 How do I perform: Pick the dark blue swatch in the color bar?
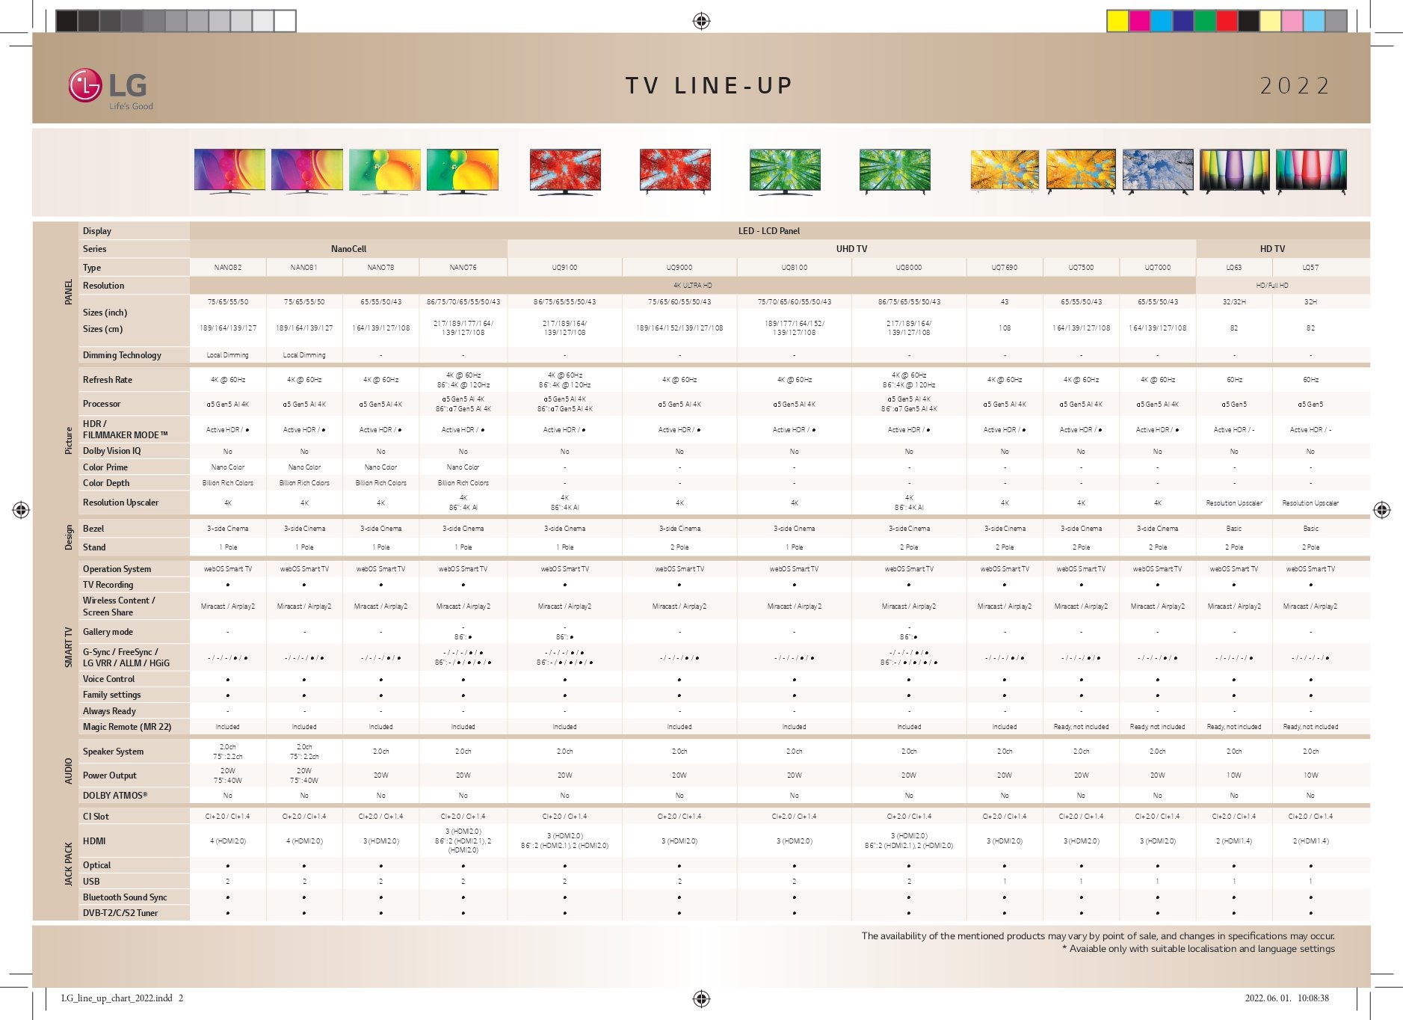click(x=1183, y=21)
